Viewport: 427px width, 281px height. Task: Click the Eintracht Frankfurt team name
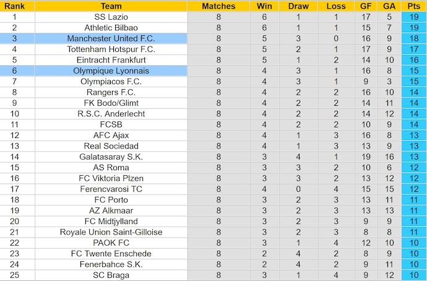pyautogui.click(x=111, y=60)
